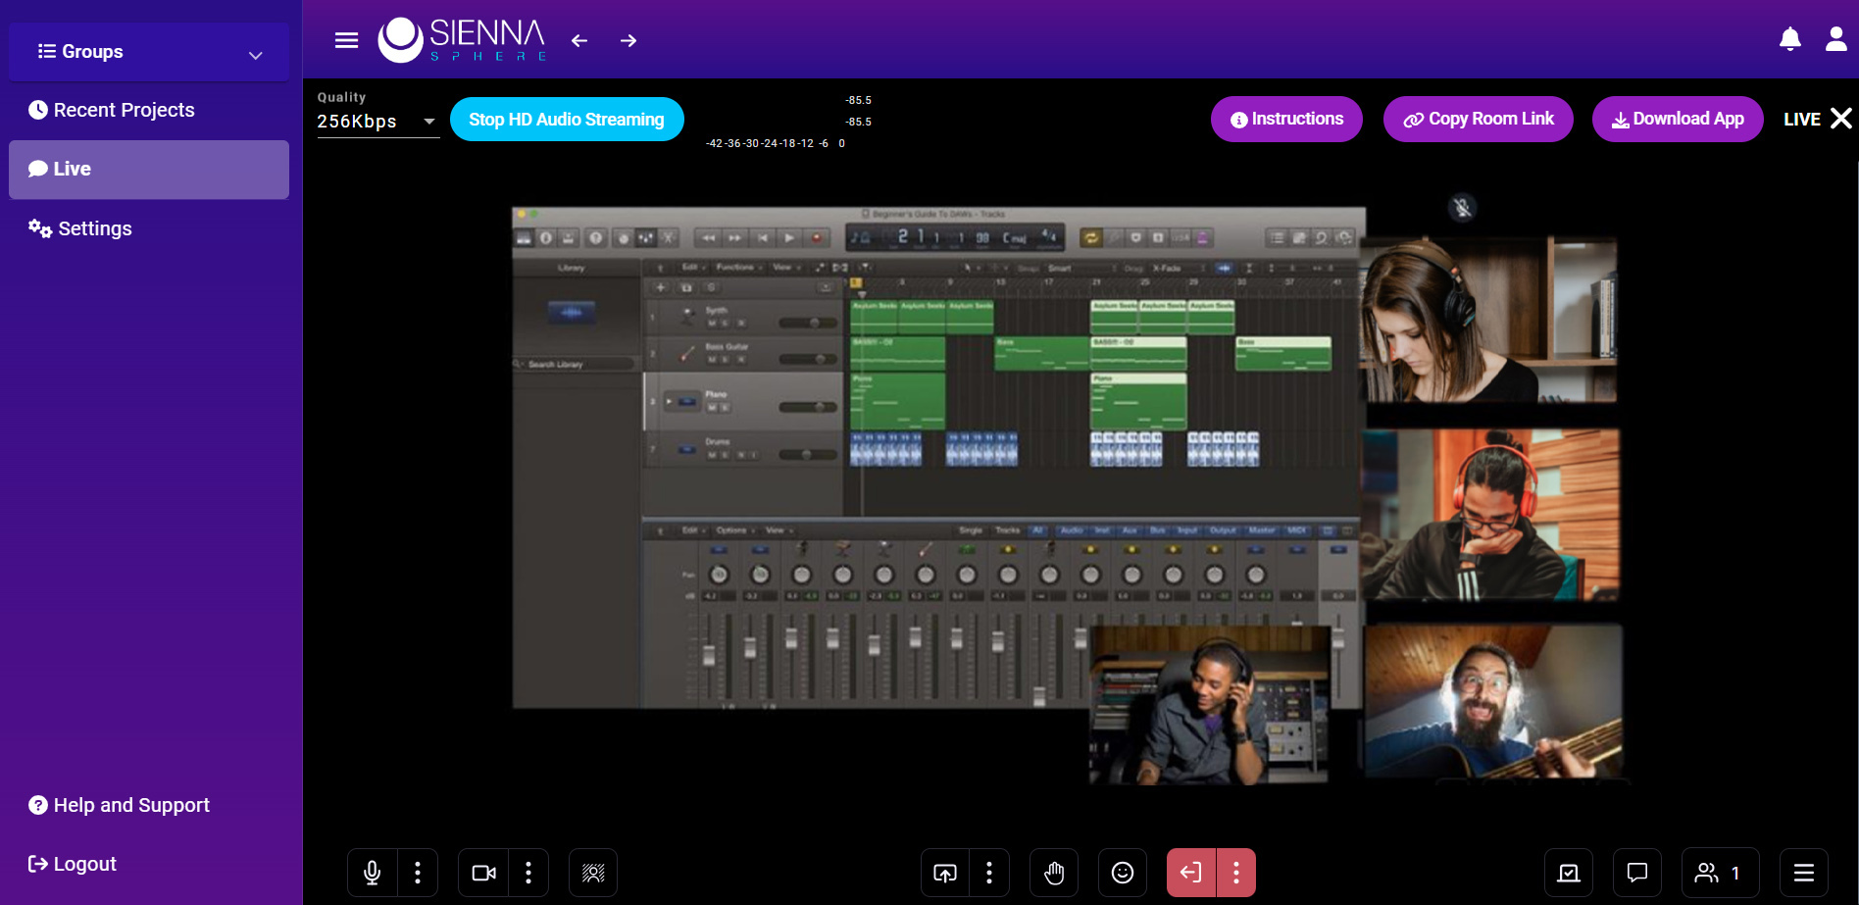The height and width of the screenshot is (905, 1859).
Task: Open Settings from the sidebar
Action: point(94,228)
